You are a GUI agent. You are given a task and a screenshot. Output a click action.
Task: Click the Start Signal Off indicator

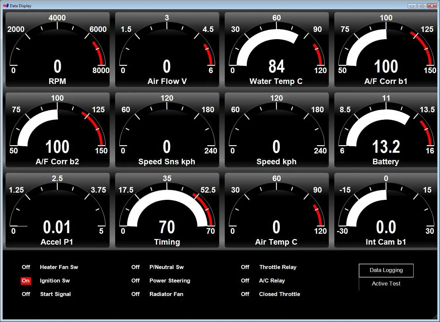coord(26,294)
